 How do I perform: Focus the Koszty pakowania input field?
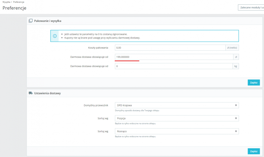(169, 48)
